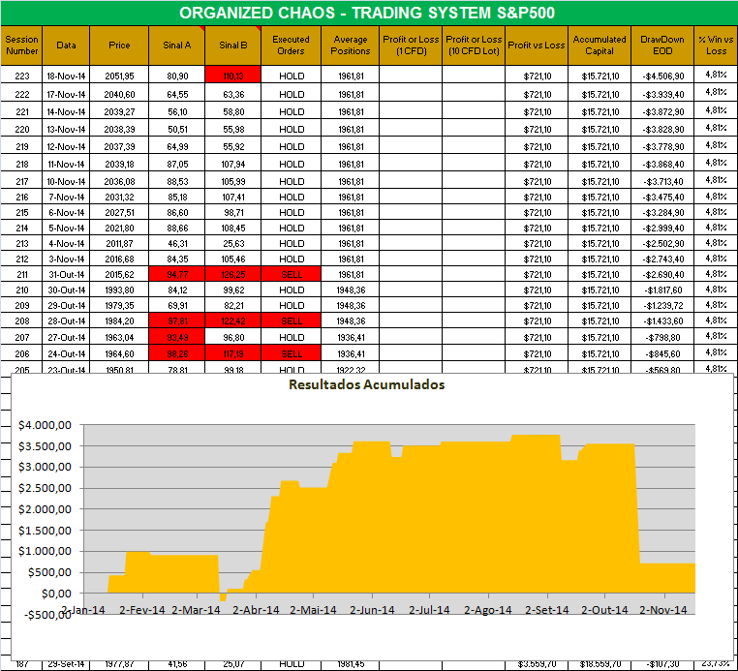Click the $2.000,00 axis label
Screen dimensions: 738x671
(x=45, y=509)
